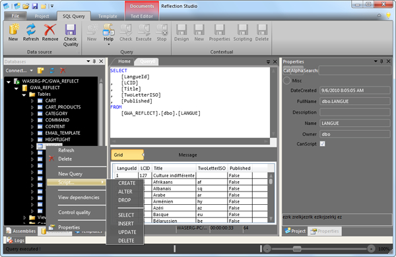Switch to the Home document tab
Screen dimensions: 396x257
click(x=124, y=61)
